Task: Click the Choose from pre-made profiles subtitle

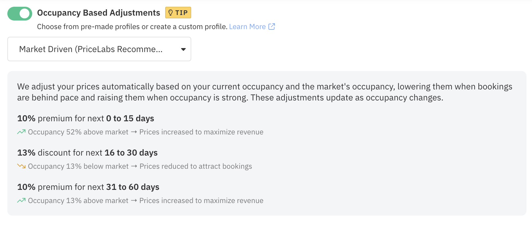Action: click(x=132, y=27)
